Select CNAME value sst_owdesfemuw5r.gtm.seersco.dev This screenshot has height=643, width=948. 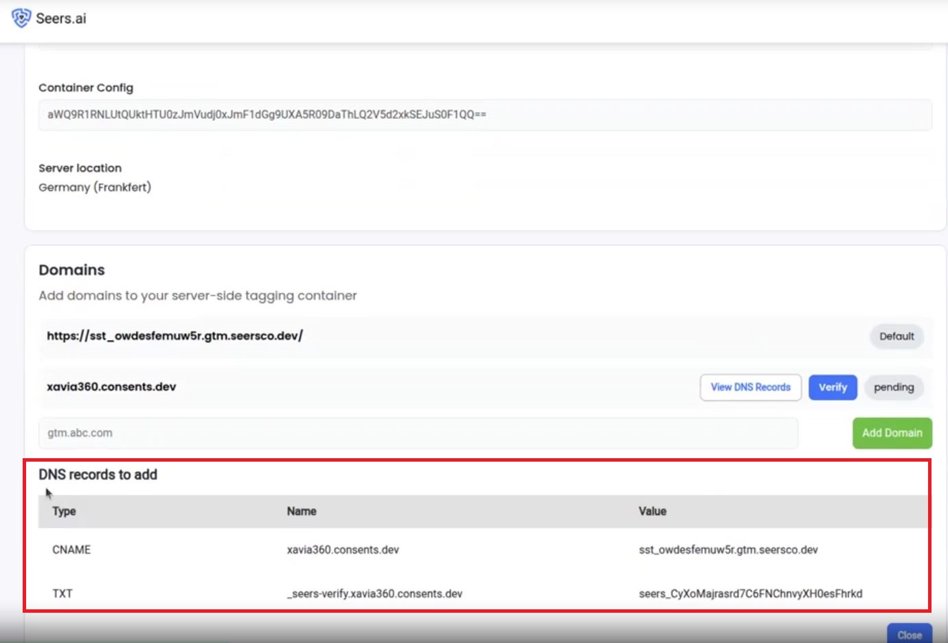tap(728, 550)
